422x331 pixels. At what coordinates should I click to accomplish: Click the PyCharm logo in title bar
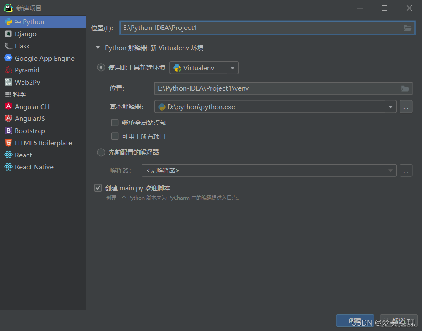(8, 8)
